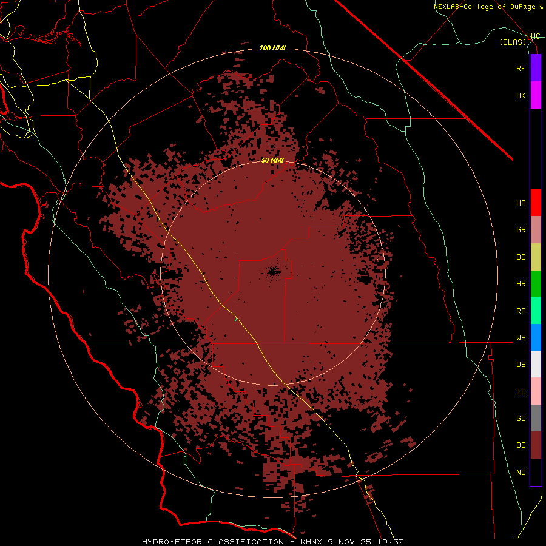Click the HR legend label
Viewport: 546px width, 546px height.
coord(521,284)
